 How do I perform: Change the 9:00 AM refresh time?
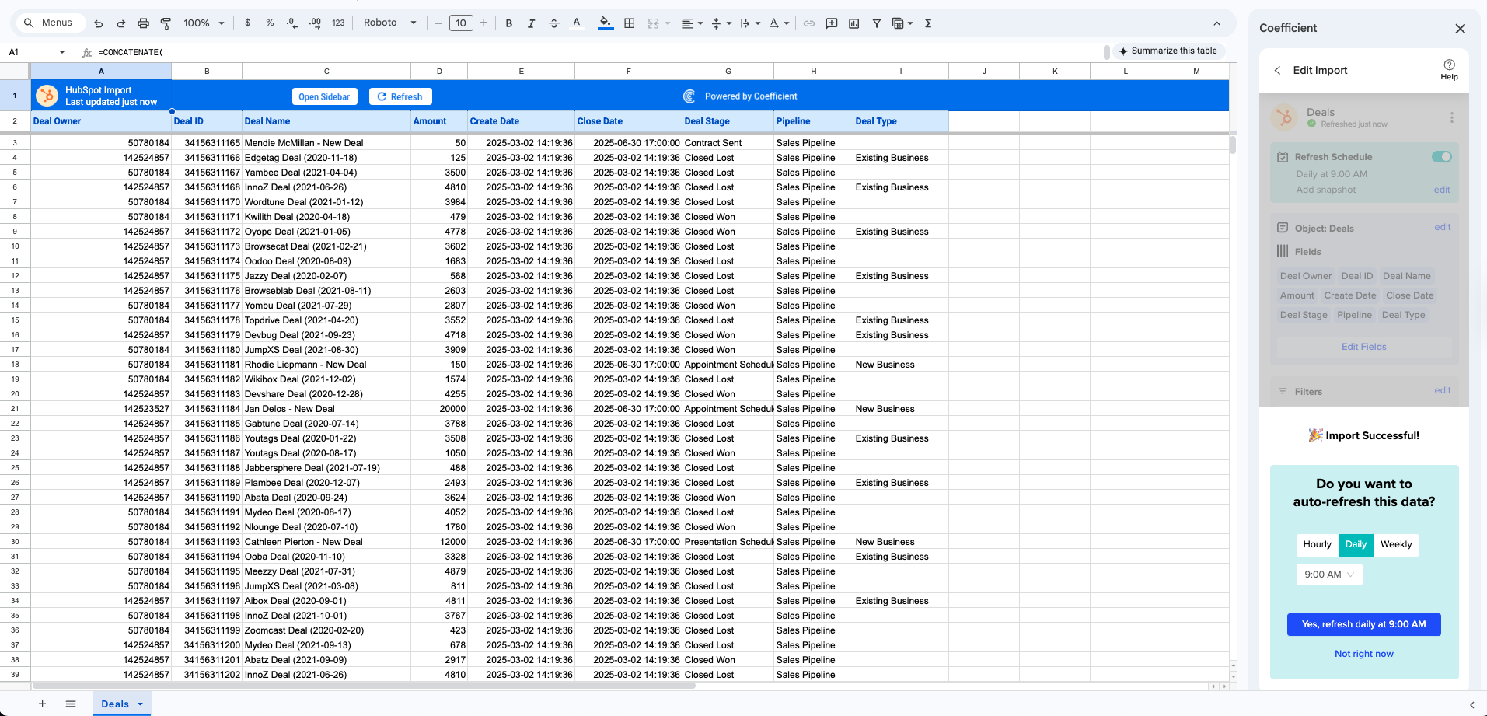coord(1328,574)
